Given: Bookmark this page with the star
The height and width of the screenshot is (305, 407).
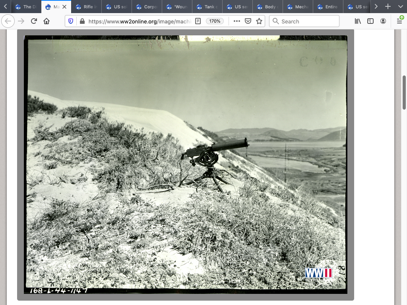Looking at the screenshot, I should 259,21.
